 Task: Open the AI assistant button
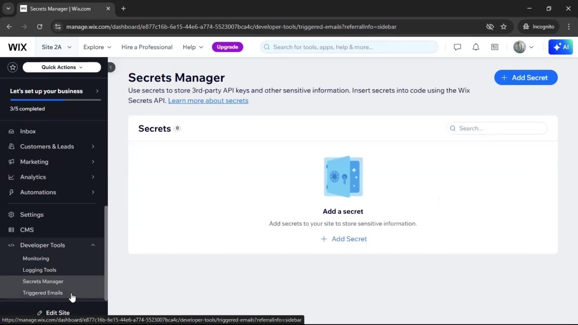pos(561,47)
